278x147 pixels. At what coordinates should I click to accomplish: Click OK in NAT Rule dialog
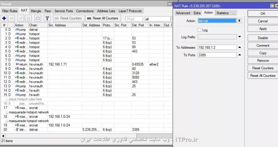click(x=263, y=14)
